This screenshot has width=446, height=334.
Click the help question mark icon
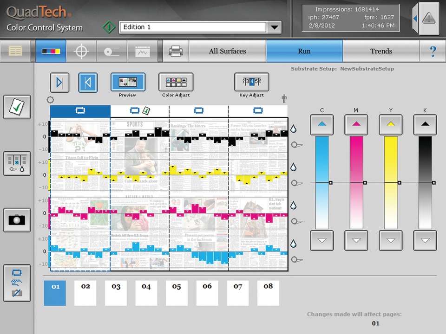point(433,51)
